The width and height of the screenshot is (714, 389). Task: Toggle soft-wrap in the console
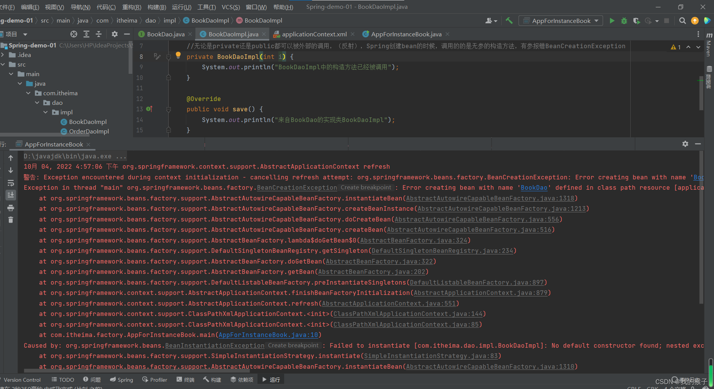click(11, 183)
